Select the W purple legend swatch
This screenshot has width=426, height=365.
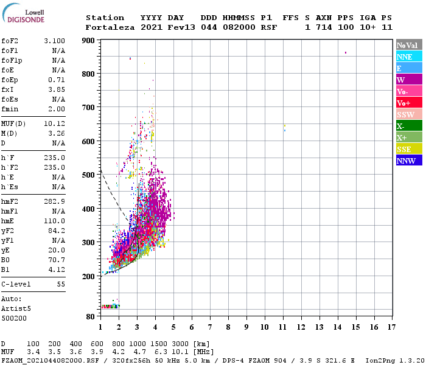[x=409, y=80]
